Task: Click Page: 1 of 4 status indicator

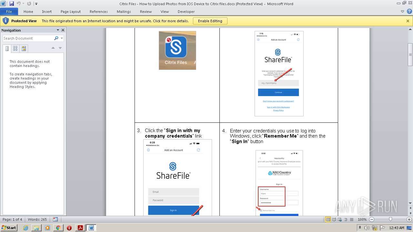Action: [x=12, y=219]
